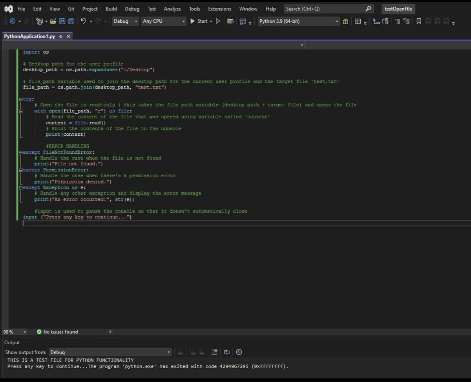
Task: Toggle timestamps clock icon in Output pane
Action: (x=239, y=352)
